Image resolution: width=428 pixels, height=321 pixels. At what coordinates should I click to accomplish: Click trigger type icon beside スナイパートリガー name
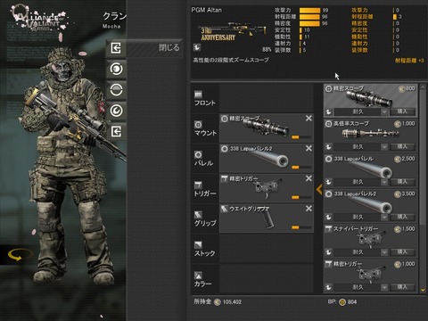click(x=328, y=229)
